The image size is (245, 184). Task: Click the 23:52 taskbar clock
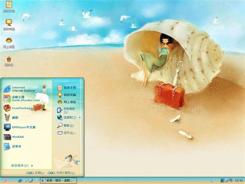pos(239,181)
